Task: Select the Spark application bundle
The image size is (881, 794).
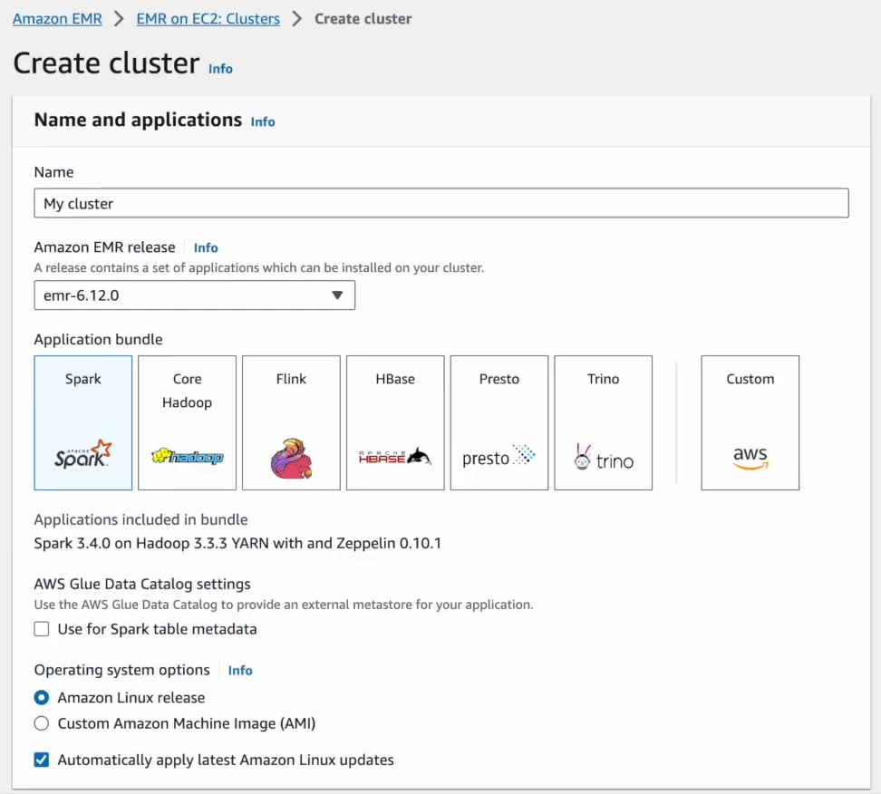Action: [x=82, y=421]
